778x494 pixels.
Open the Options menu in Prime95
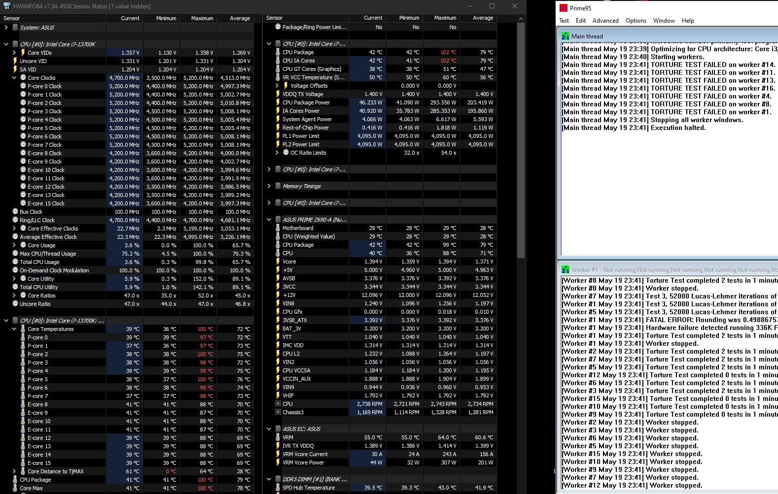(x=636, y=21)
